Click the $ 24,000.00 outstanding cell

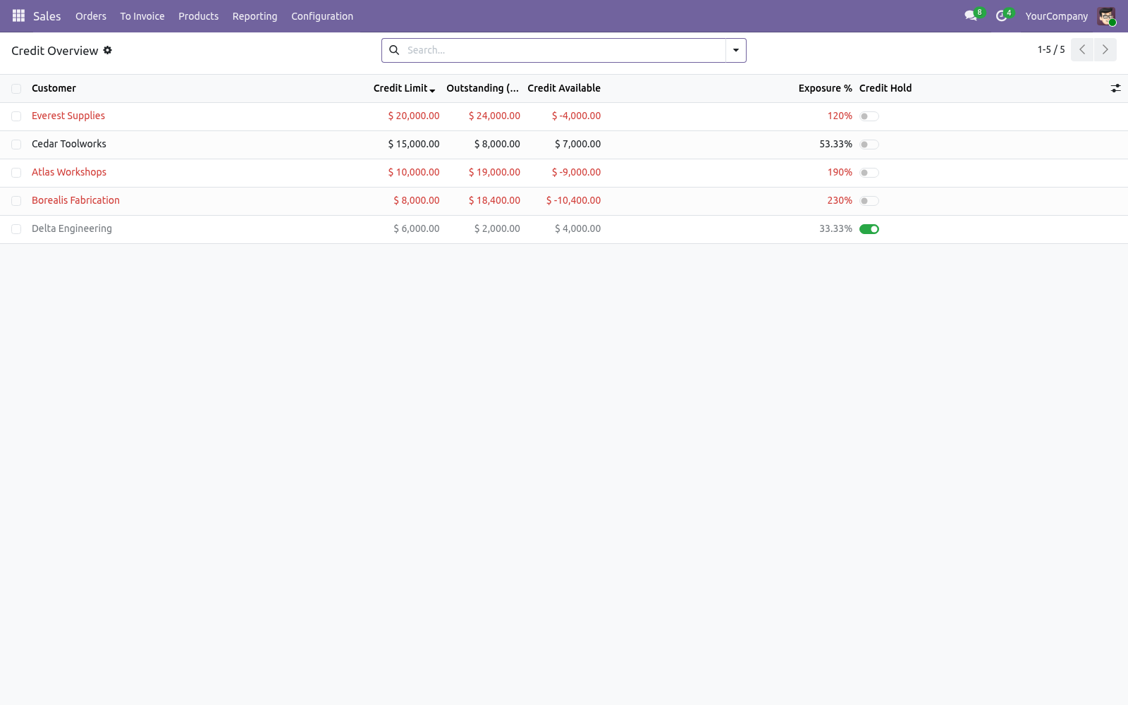494,116
